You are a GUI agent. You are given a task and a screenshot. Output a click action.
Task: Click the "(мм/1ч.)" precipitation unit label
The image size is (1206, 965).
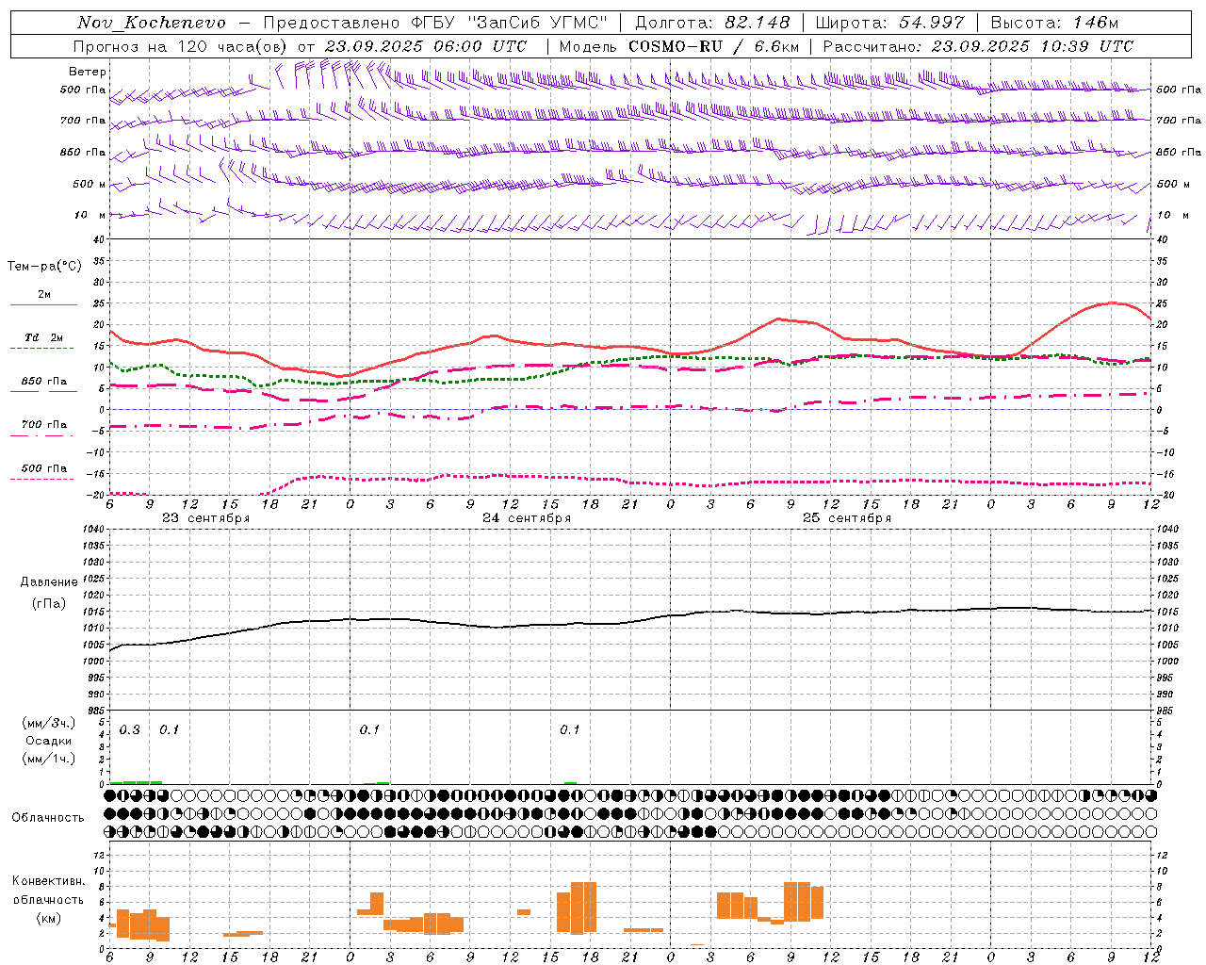pyautogui.click(x=48, y=758)
